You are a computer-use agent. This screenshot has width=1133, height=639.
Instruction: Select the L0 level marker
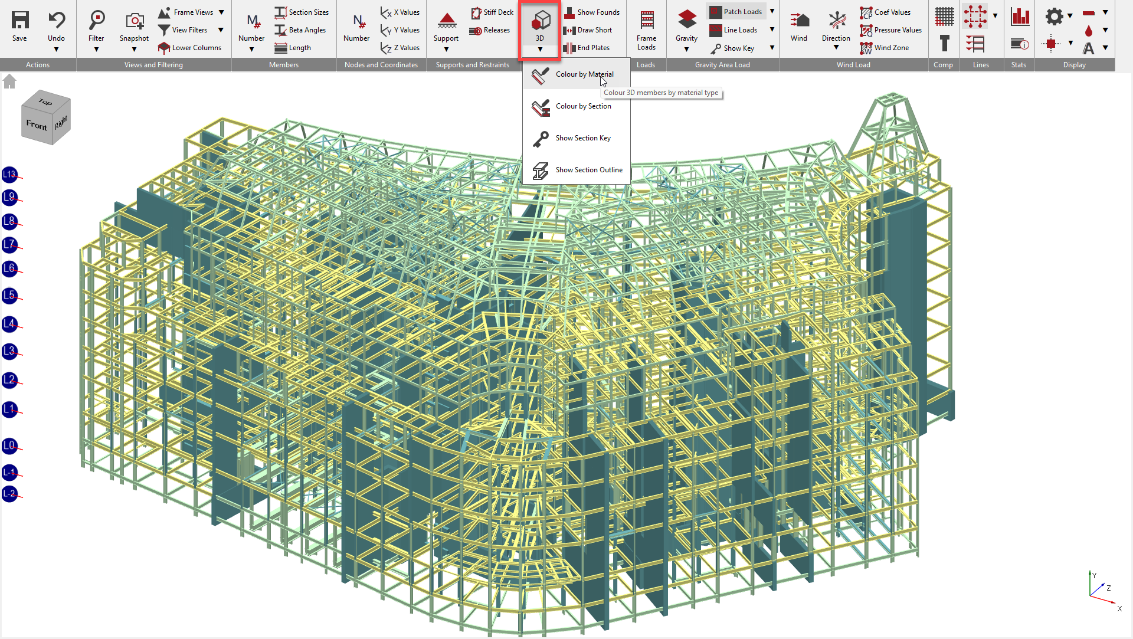click(9, 445)
